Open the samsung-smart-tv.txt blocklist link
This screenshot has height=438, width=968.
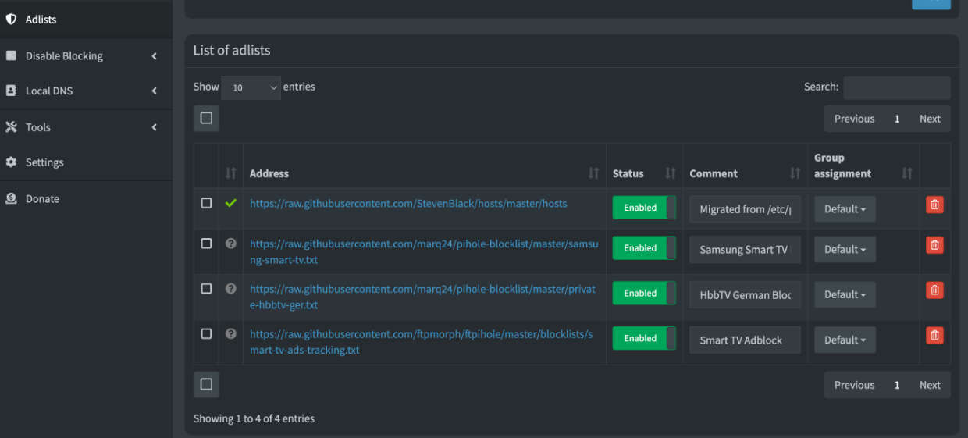(424, 251)
